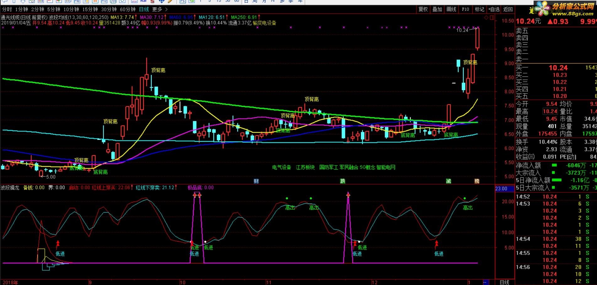Image resolution: width=597 pixels, height=285 pixels.
Task: Select the 日线 daily period tab
Action: point(144,9)
